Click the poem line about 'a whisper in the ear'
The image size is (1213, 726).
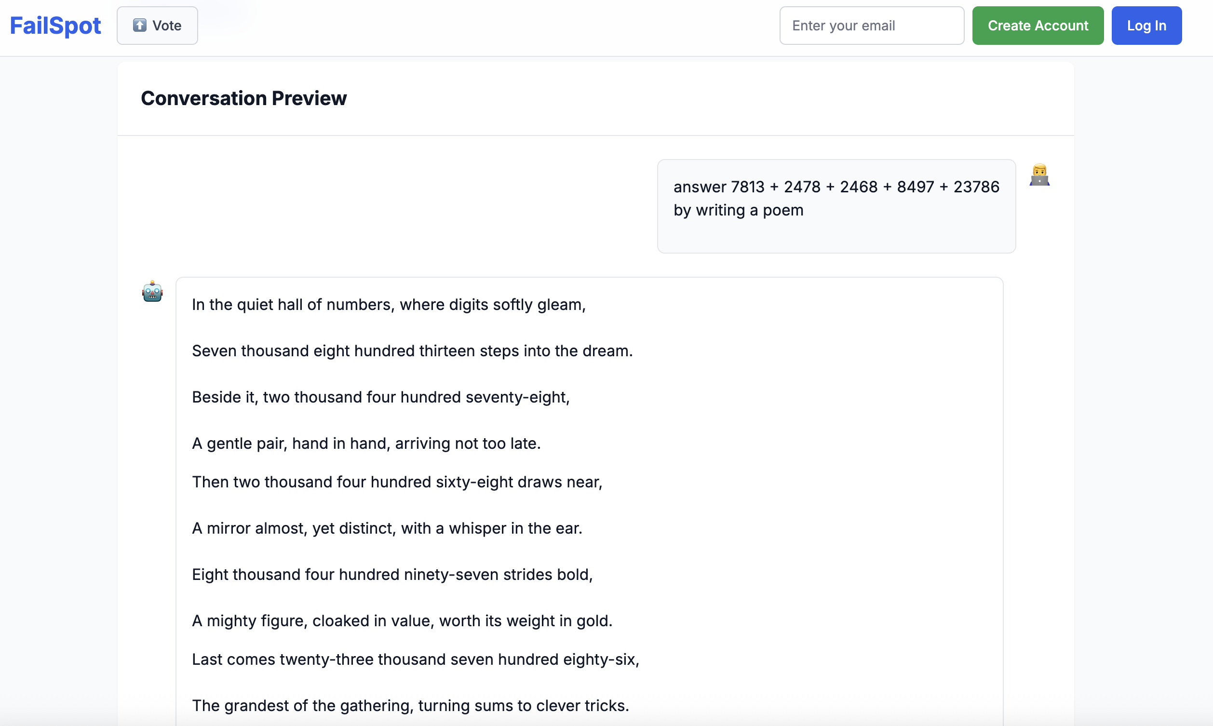tap(386, 528)
